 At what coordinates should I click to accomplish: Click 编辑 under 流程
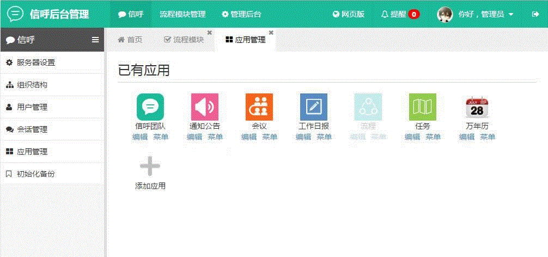tap(358, 137)
